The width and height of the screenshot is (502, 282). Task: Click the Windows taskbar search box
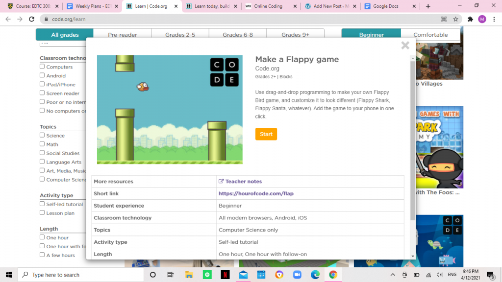pos(81,275)
